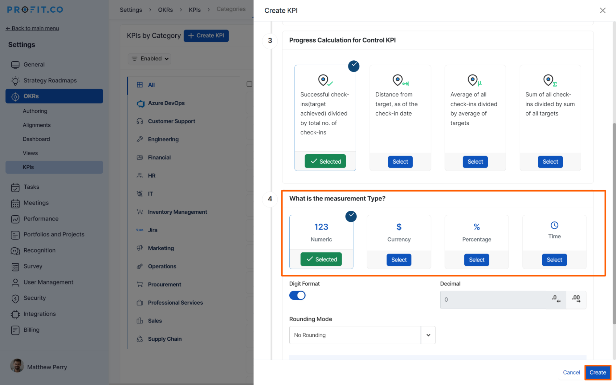This screenshot has width=616, height=385.
Task: Select the All category tab
Action: [151, 85]
